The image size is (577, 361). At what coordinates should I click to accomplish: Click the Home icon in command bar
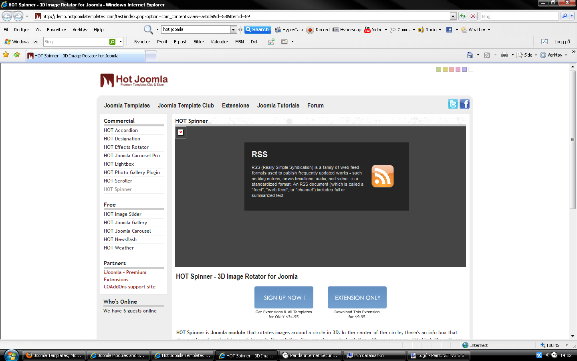tap(470, 55)
